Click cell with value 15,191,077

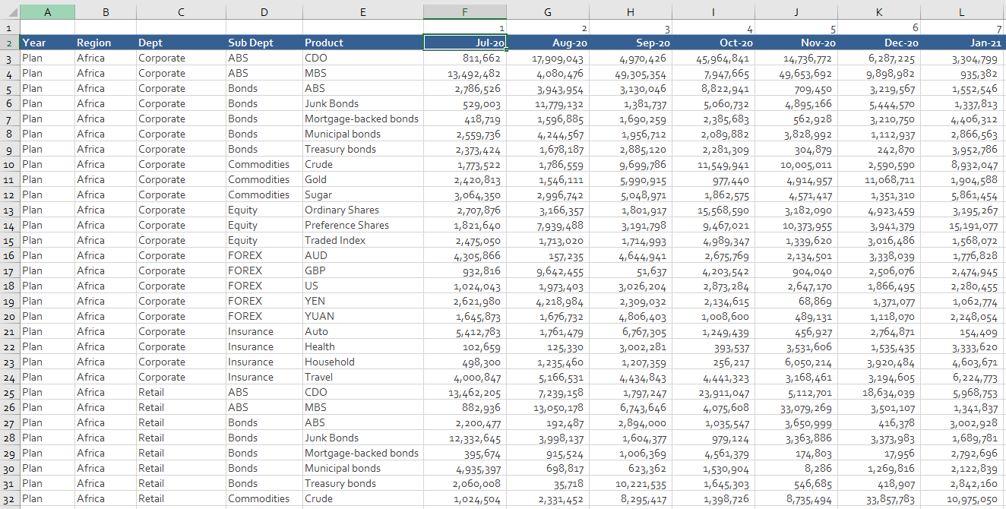coord(962,225)
